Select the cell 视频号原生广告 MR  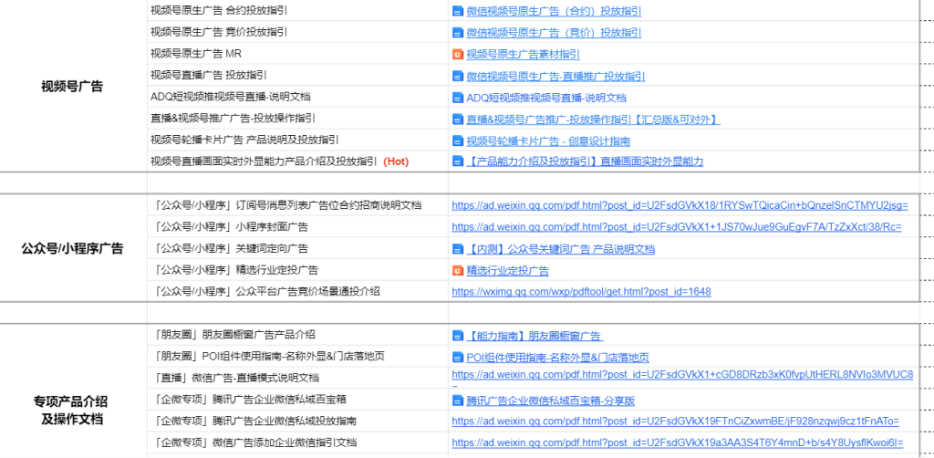(x=298, y=54)
